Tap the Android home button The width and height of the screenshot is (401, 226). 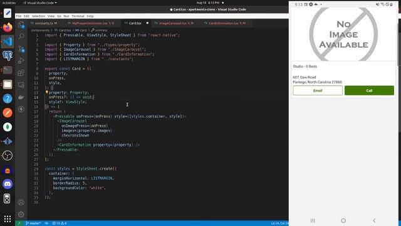click(343, 220)
